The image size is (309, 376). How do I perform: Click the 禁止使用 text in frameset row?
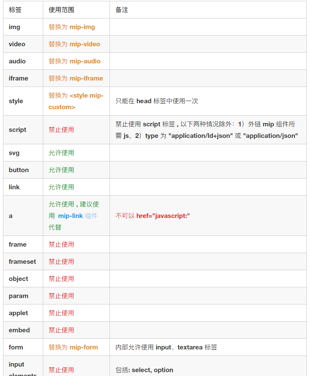click(61, 262)
